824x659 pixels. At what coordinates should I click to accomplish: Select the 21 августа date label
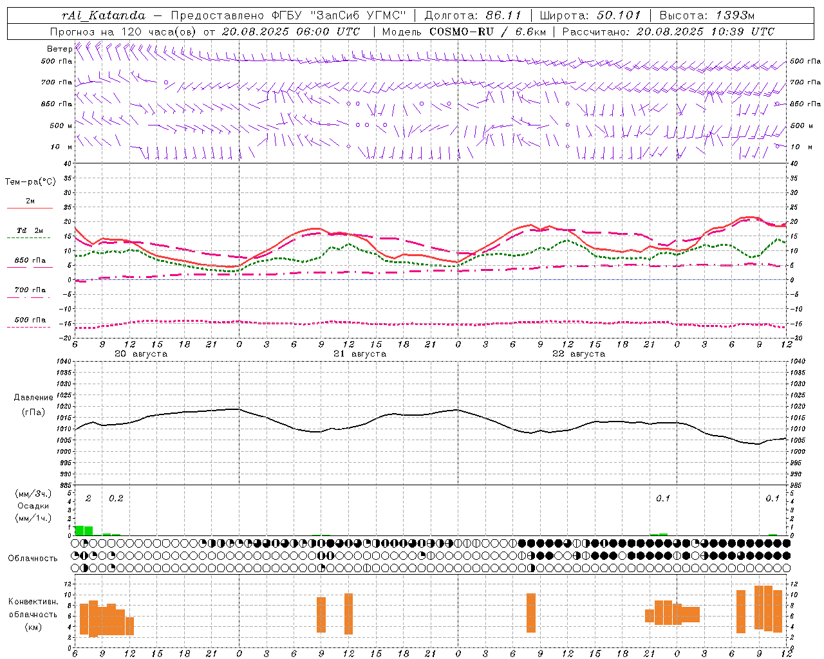tap(360, 354)
